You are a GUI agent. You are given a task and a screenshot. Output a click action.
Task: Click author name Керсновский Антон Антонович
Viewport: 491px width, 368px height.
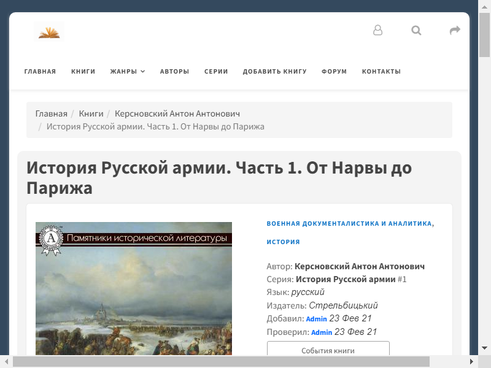tap(360, 266)
